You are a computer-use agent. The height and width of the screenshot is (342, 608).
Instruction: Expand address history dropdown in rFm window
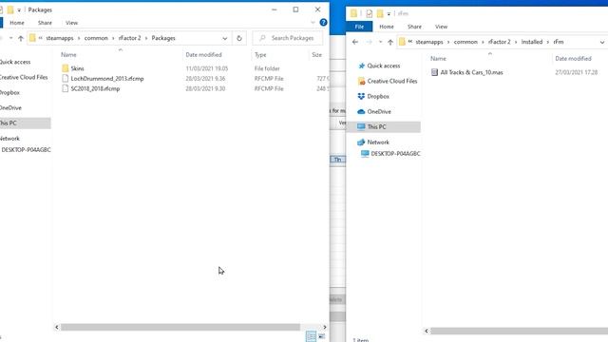pos(601,42)
